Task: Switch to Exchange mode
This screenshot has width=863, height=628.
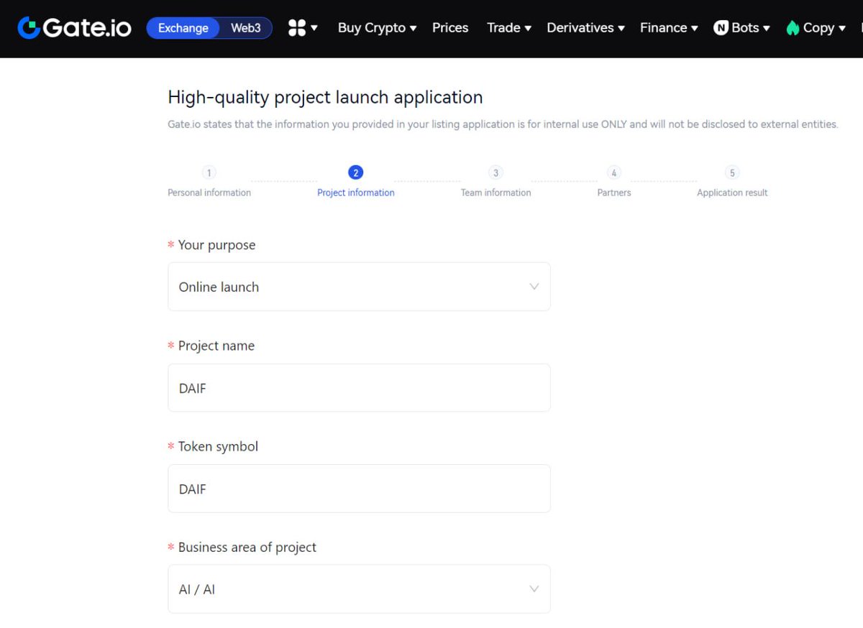Action: click(183, 28)
